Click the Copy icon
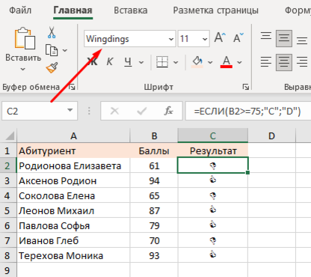Image resolution: width=311 pixels, height=277 pixels. [x=52, y=50]
